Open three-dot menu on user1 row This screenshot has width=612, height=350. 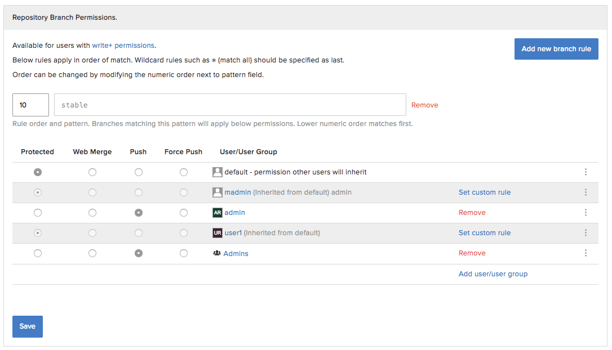coord(586,233)
